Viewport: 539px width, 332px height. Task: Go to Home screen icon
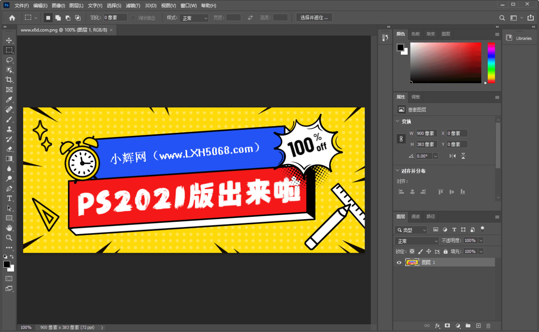coord(12,18)
